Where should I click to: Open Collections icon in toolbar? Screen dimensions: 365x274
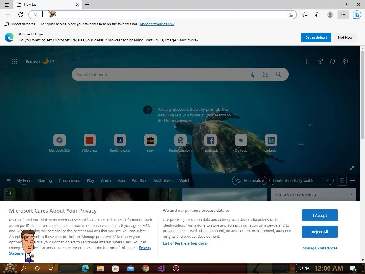point(317,15)
